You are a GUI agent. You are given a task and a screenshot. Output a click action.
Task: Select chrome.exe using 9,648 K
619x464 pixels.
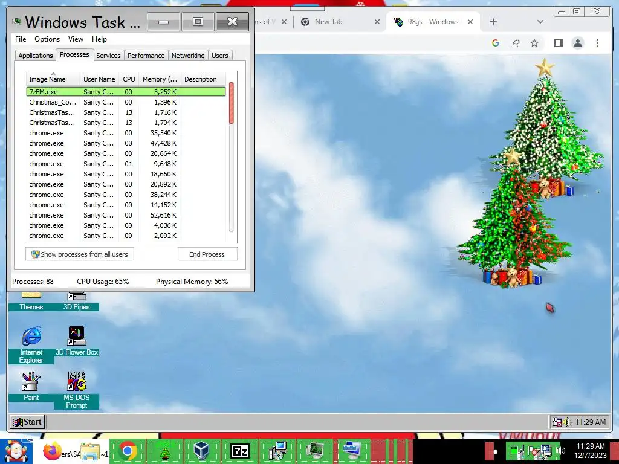coord(126,164)
